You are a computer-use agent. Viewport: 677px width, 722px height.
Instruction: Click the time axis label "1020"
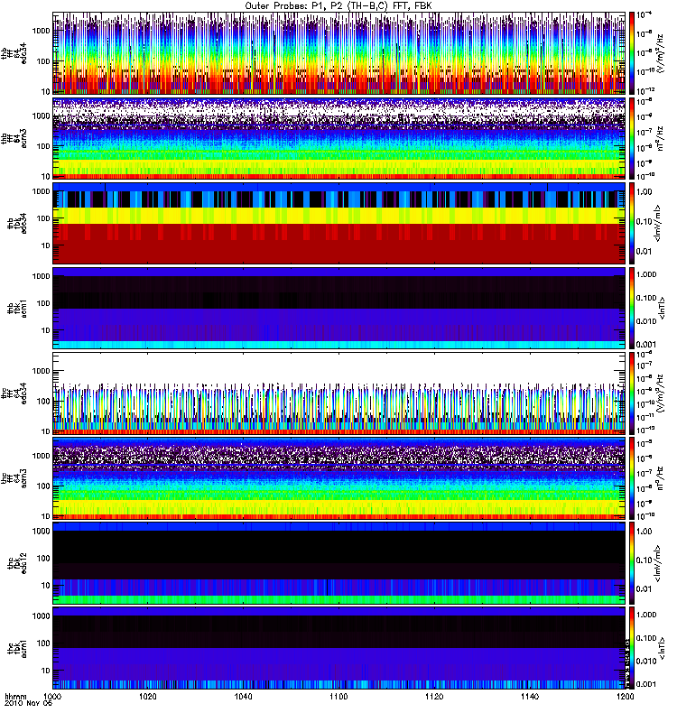click(148, 696)
